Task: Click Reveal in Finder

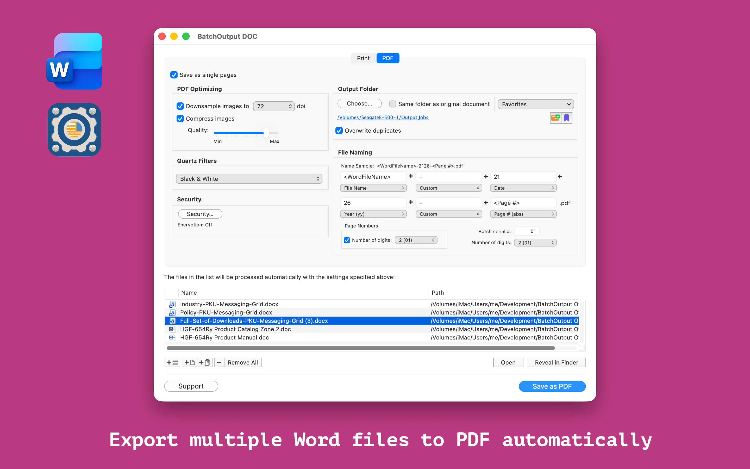Action: coord(556,362)
